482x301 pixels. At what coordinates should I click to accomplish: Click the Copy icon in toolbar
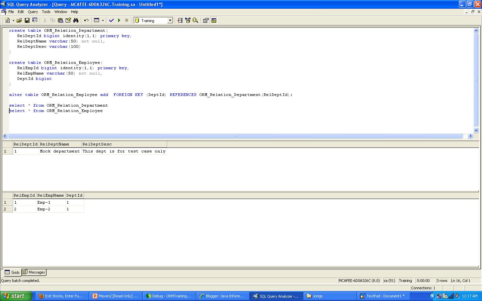click(x=53, y=20)
